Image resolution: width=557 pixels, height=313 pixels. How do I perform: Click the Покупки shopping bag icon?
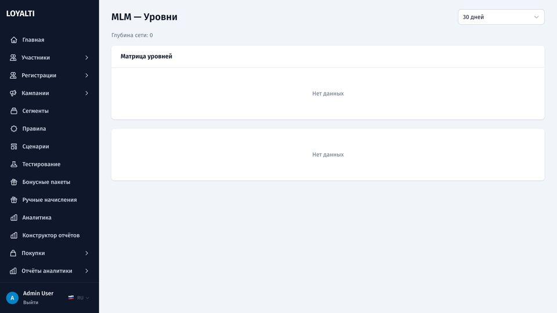pos(13,253)
